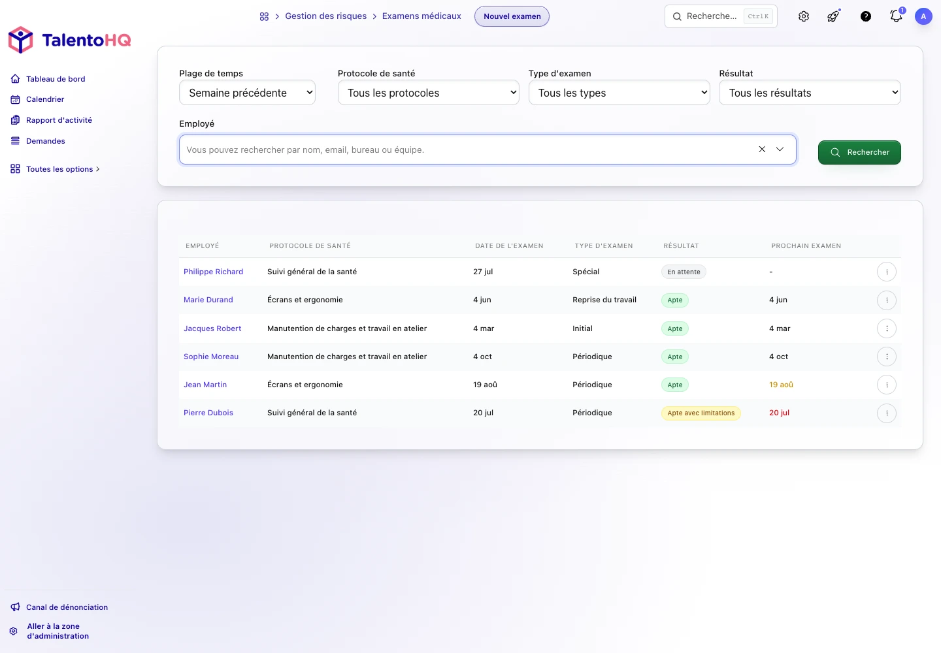Screen dimensions: 941x653
Task: Open Jean Martin employee link
Action: (x=205, y=385)
